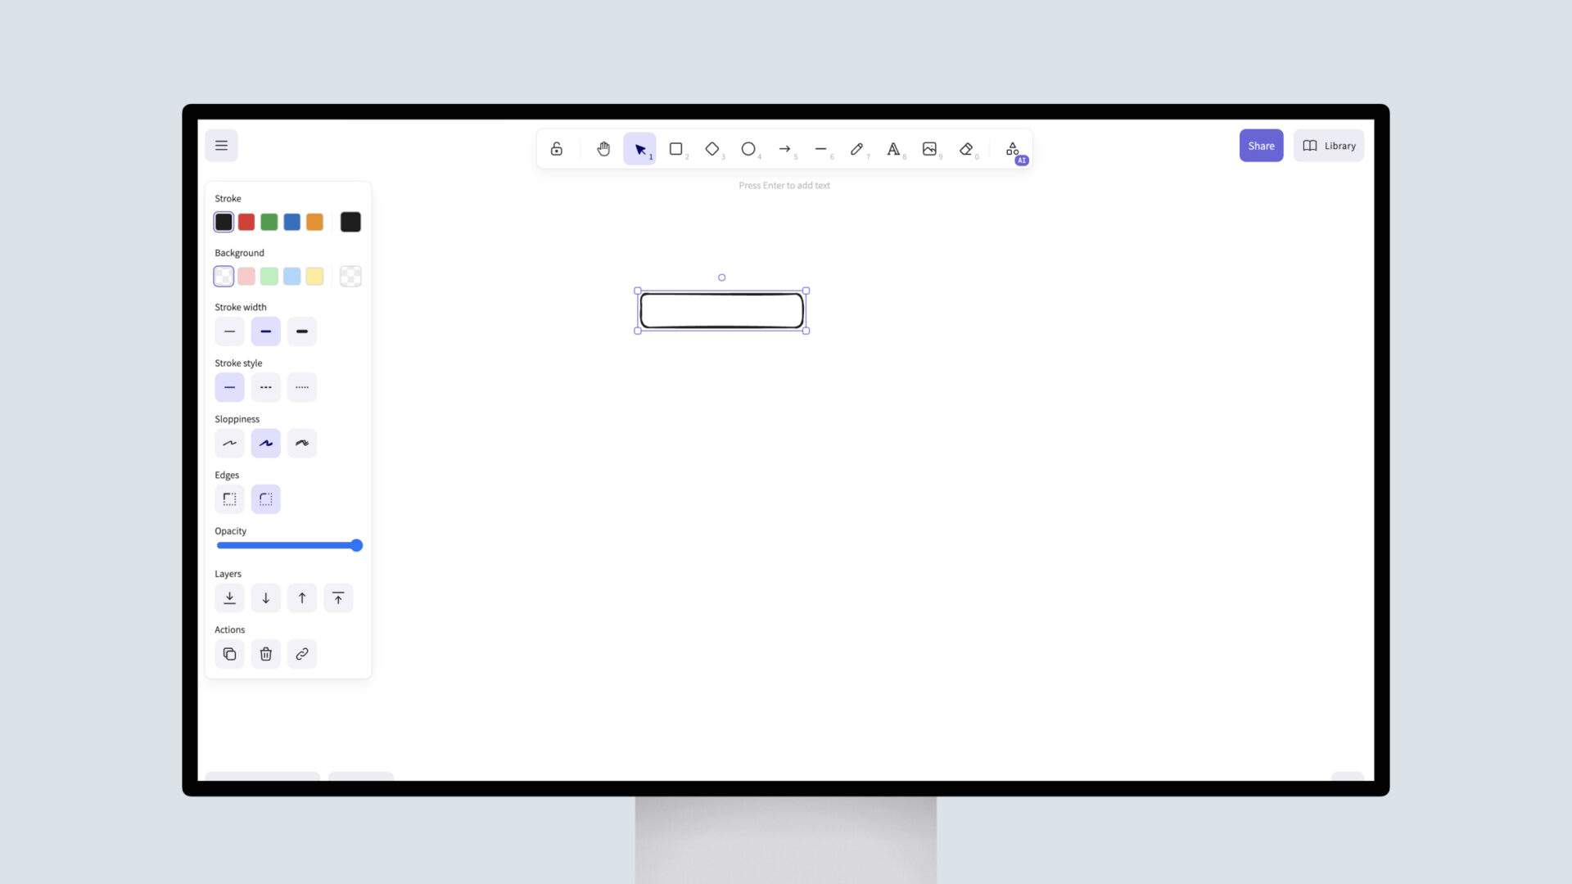Set sloppiness to architect
This screenshot has width=1572, height=884.
pyautogui.click(x=229, y=443)
